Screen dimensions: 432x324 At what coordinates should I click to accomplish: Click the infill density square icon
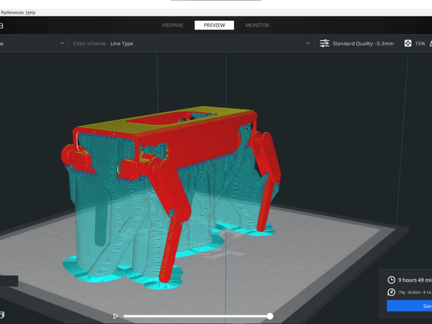[x=408, y=43]
